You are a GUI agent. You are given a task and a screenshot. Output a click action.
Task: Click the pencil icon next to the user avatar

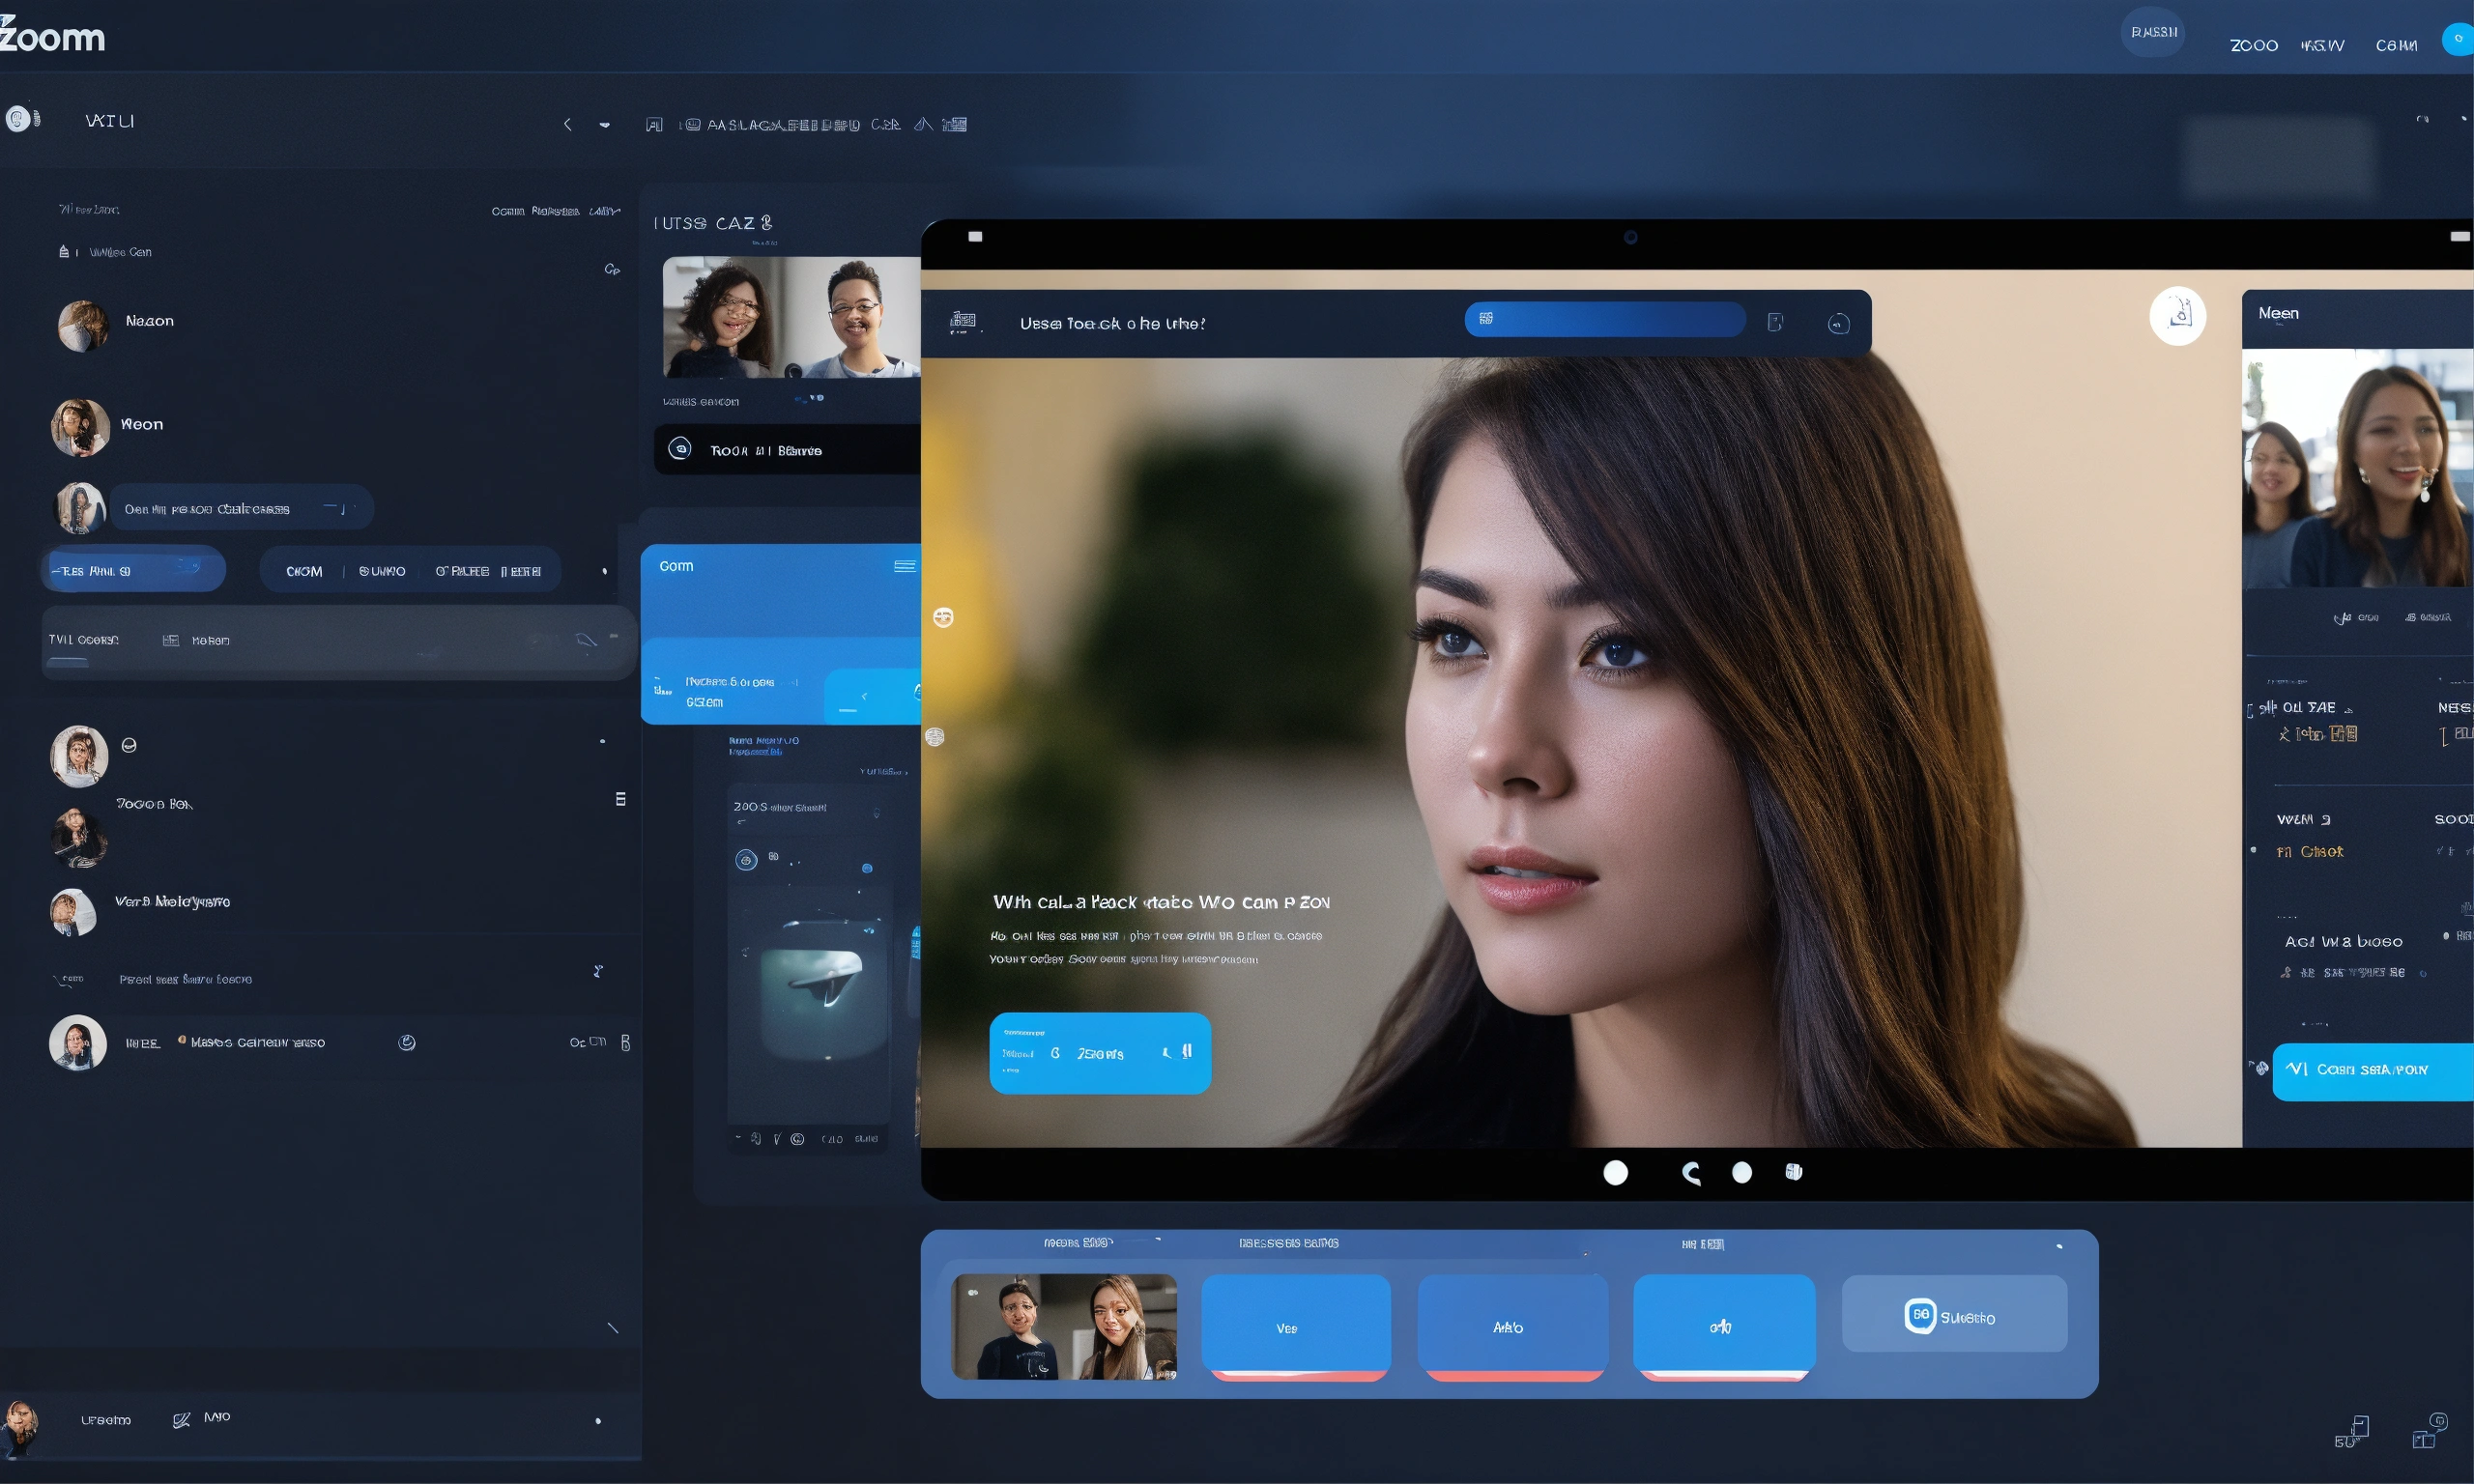(x=182, y=1418)
